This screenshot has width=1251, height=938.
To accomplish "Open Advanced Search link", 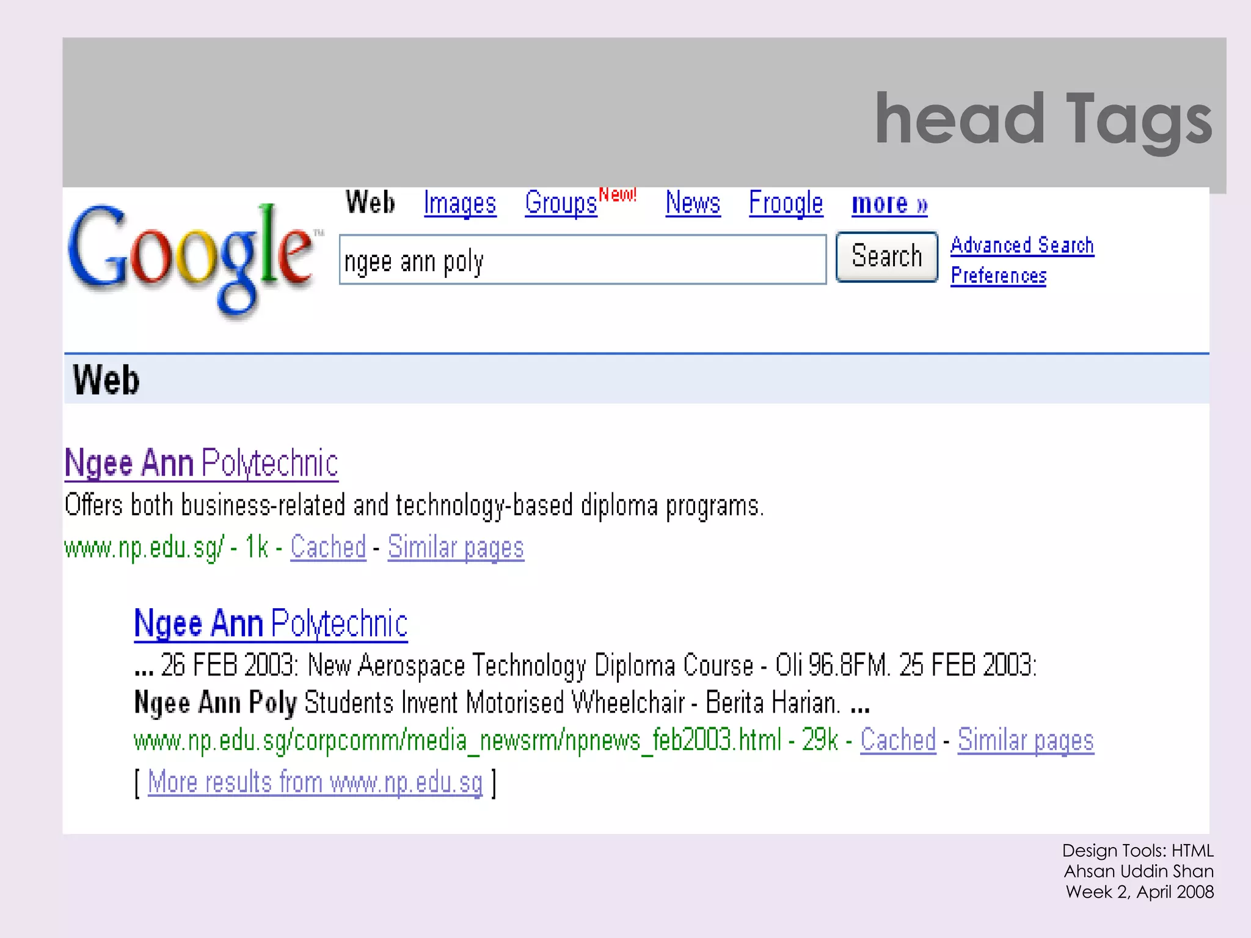I will pyautogui.click(x=1022, y=245).
